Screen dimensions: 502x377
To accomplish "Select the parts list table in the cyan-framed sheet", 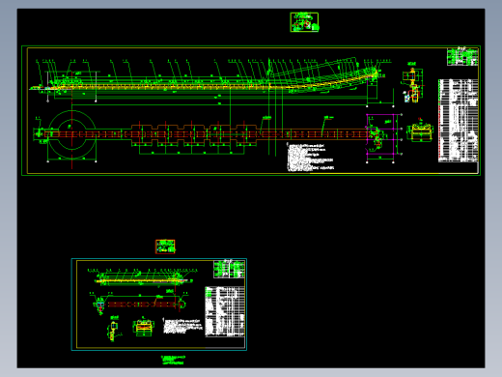I will coord(225,311).
